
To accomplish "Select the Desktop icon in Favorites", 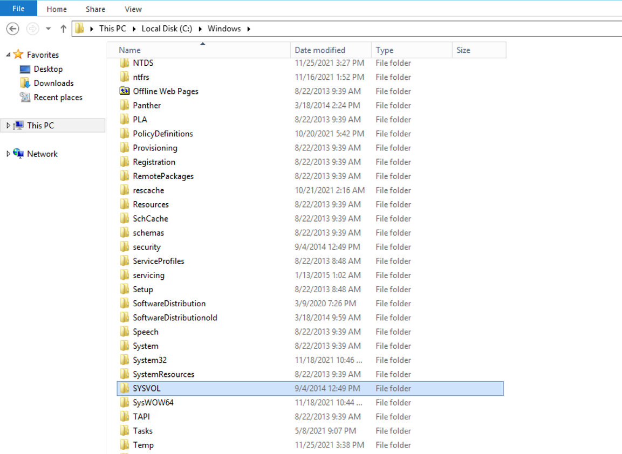I will tap(25, 69).
